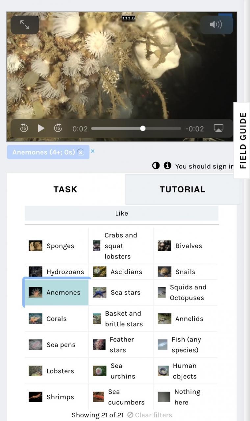Select Nothing here option
Image resolution: width=250 pixels, height=421 pixels.
click(186, 397)
